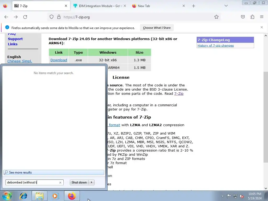Open the Links sidebar link
The image size is (268, 201).
(x=13, y=44)
